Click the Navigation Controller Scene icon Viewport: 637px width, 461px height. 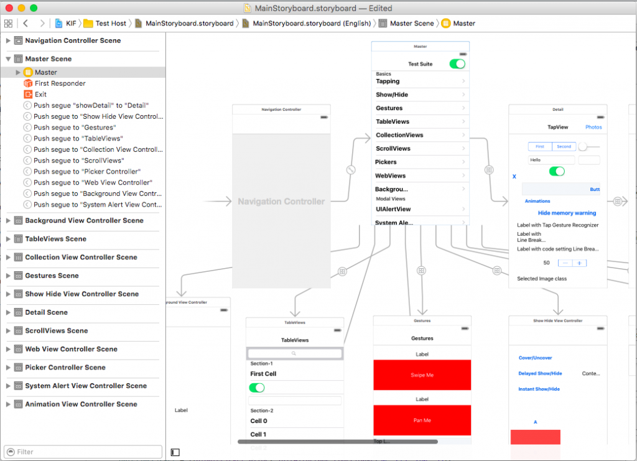18,40
